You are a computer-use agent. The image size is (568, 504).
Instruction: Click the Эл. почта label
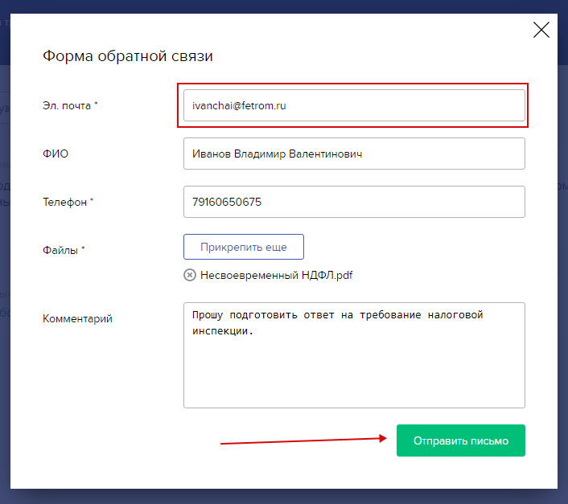pyautogui.click(x=69, y=105)
